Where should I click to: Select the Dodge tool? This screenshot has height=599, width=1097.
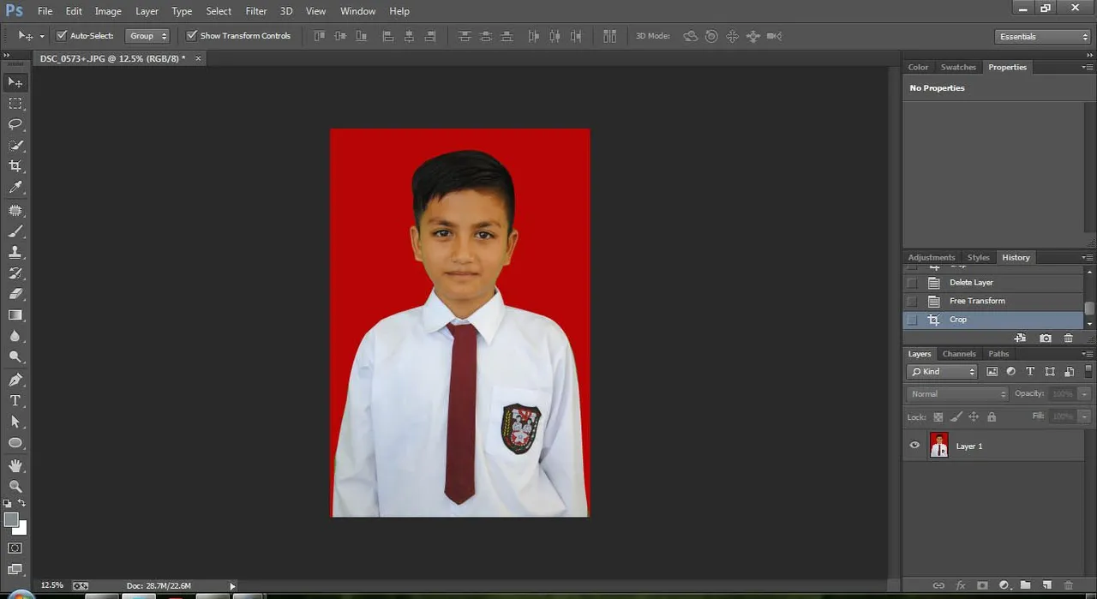coord(15,357)
